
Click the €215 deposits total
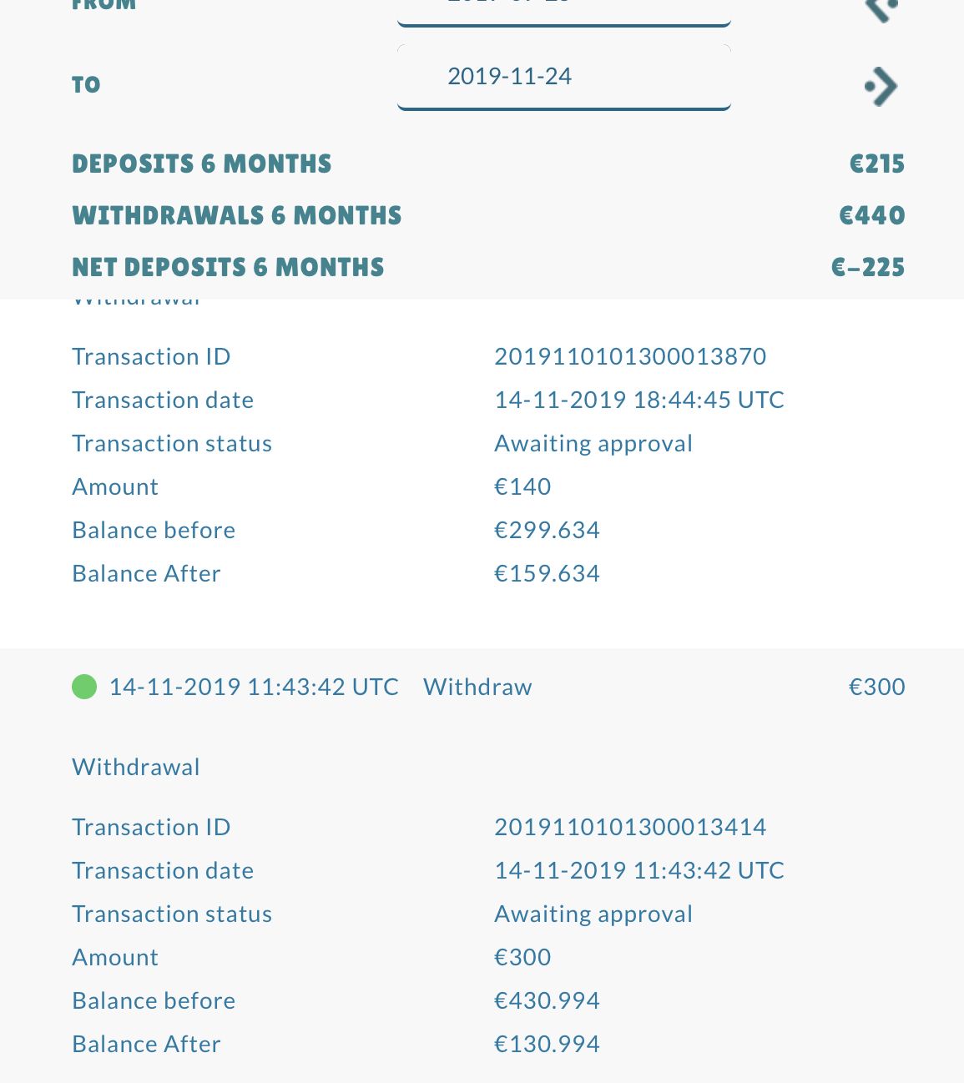coord(877,164)
